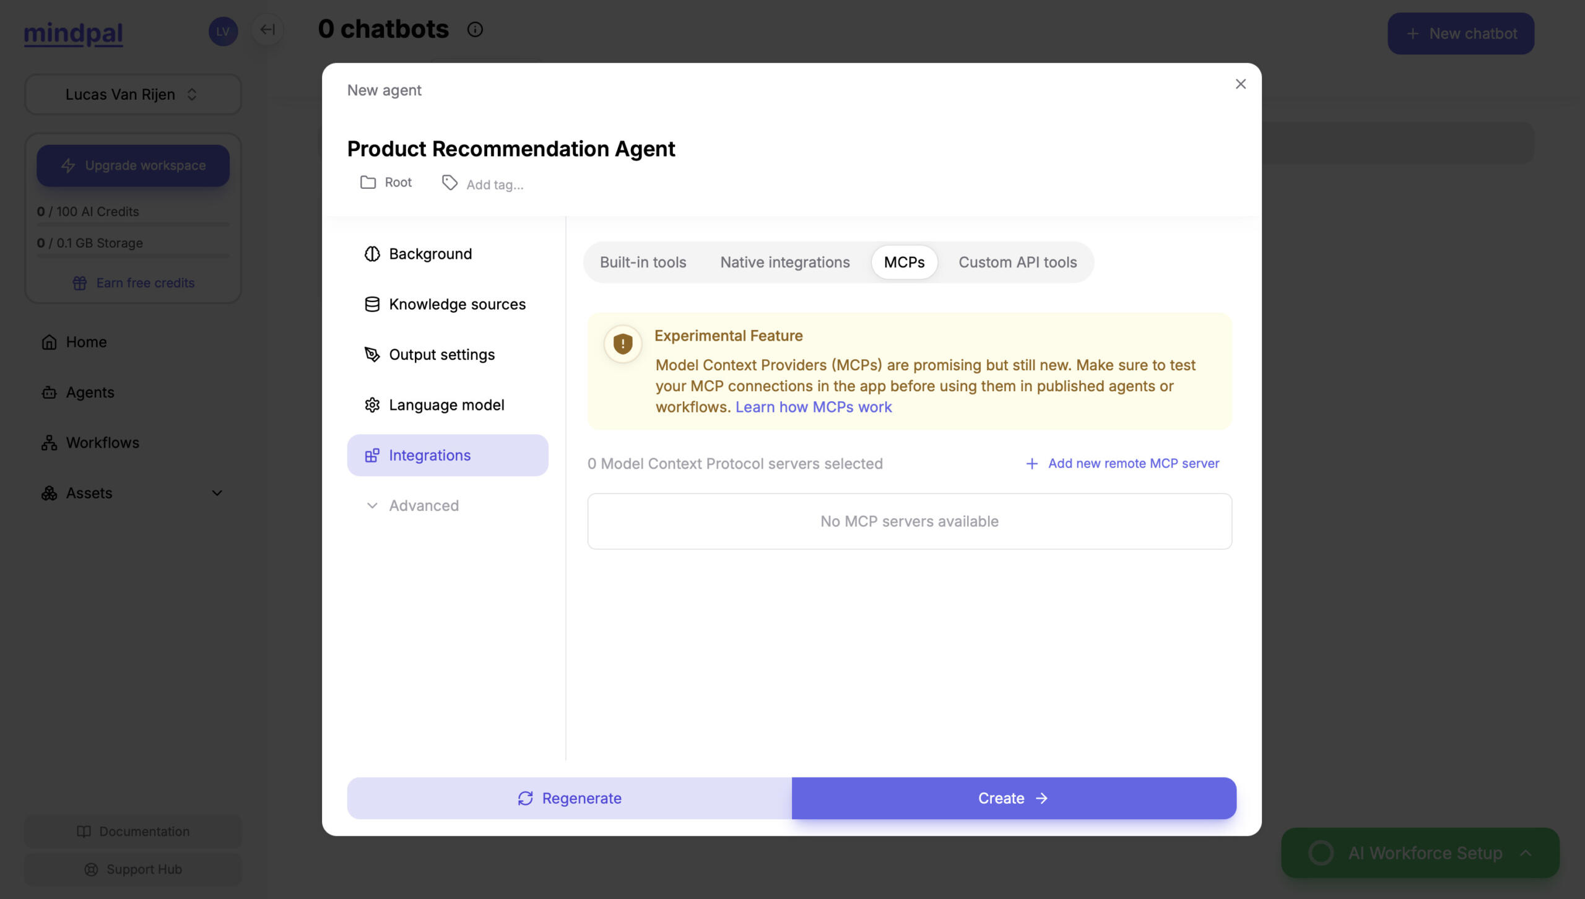
Task: Click the info icon beside chatbots title
Action: click(x=475, y=30)
